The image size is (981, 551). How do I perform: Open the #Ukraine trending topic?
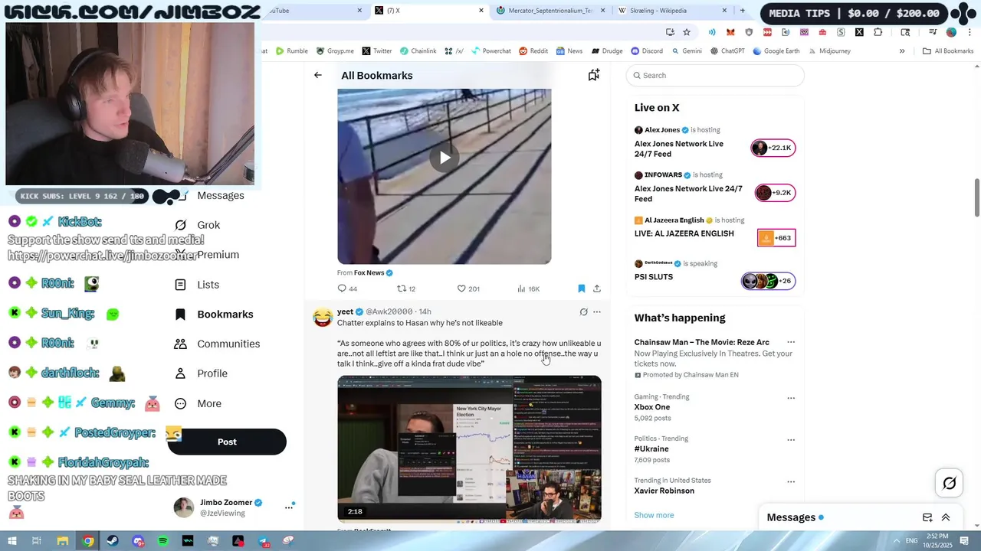[651, 449]
